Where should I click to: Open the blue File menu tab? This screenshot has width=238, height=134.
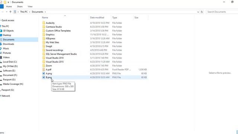tap(1, 7)
